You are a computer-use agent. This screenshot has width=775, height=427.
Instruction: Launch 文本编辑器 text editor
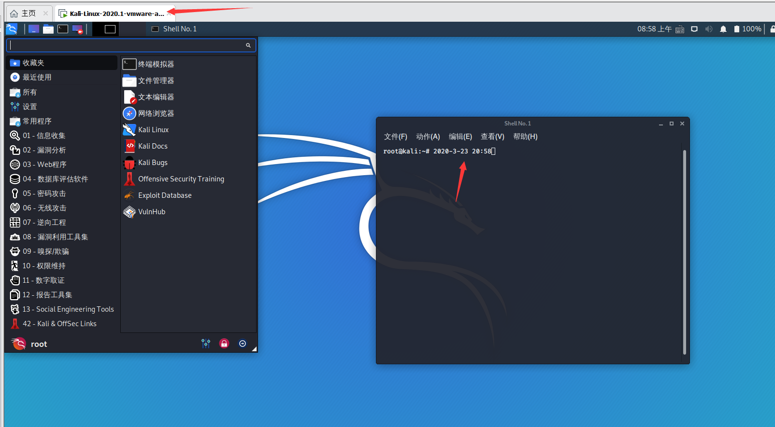[188, 97]
